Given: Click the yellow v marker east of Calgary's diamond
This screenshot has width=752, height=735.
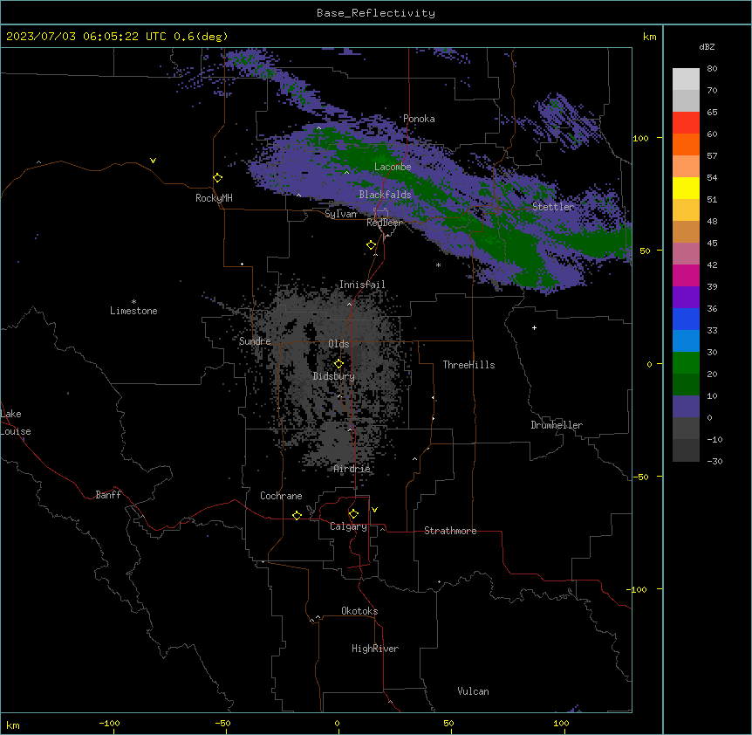Looking at the screenshot, I should pyautogui.click(x=374, y=510).
